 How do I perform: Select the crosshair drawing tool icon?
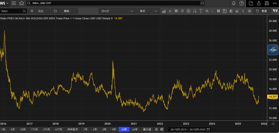click(195, 11)
